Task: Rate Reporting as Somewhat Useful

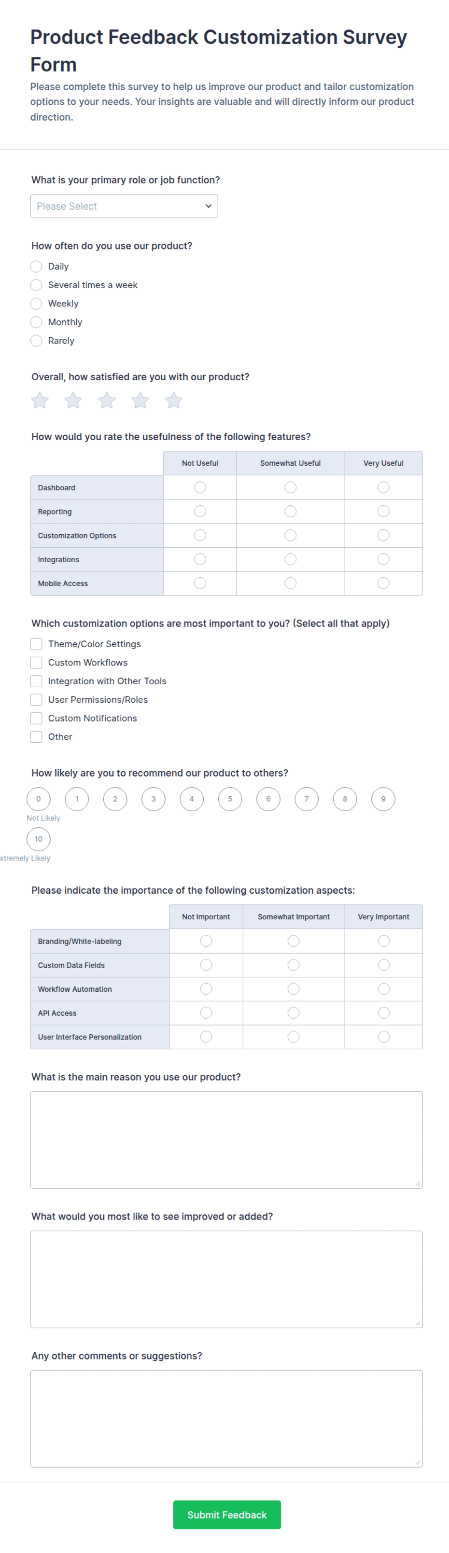Action: (x=290, y=511)
